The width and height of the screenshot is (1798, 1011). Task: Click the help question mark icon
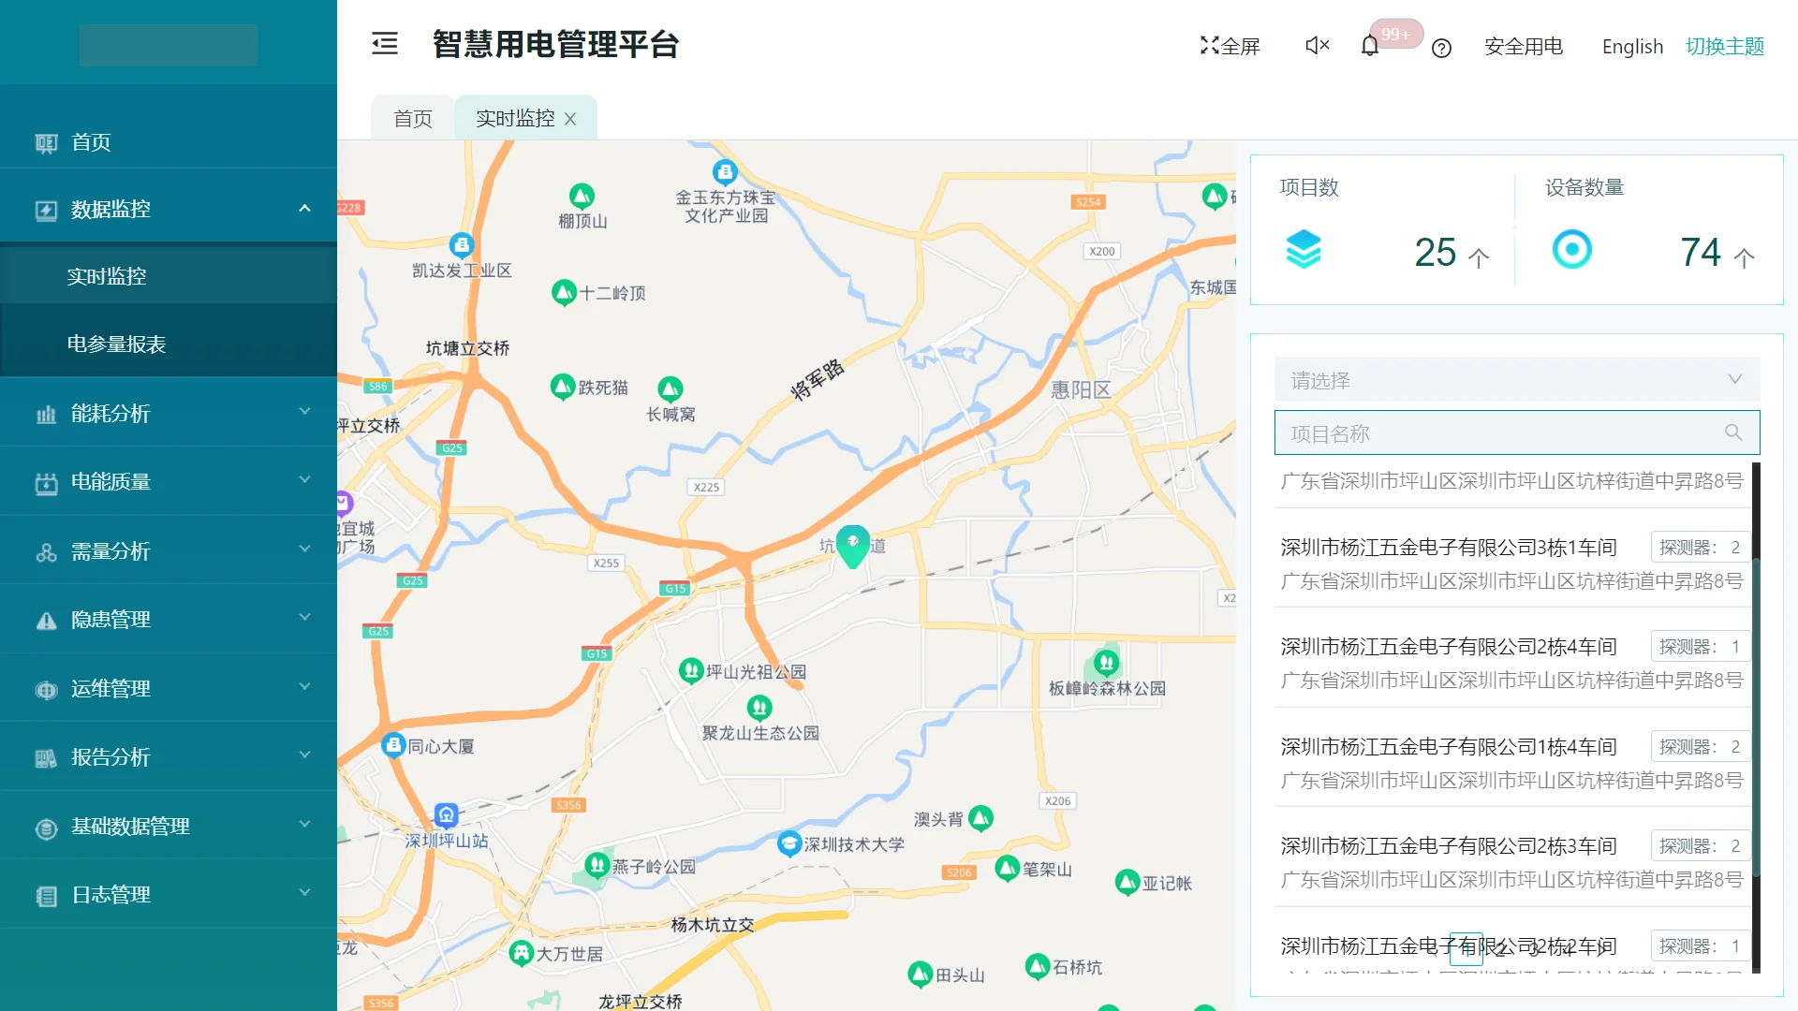[x=1440, y=49]
